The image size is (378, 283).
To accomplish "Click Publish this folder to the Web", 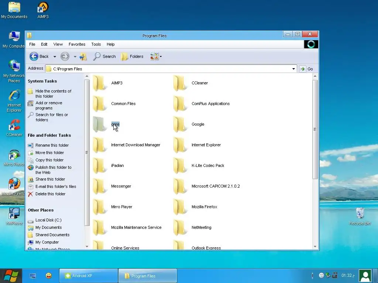I will (53, 170).
